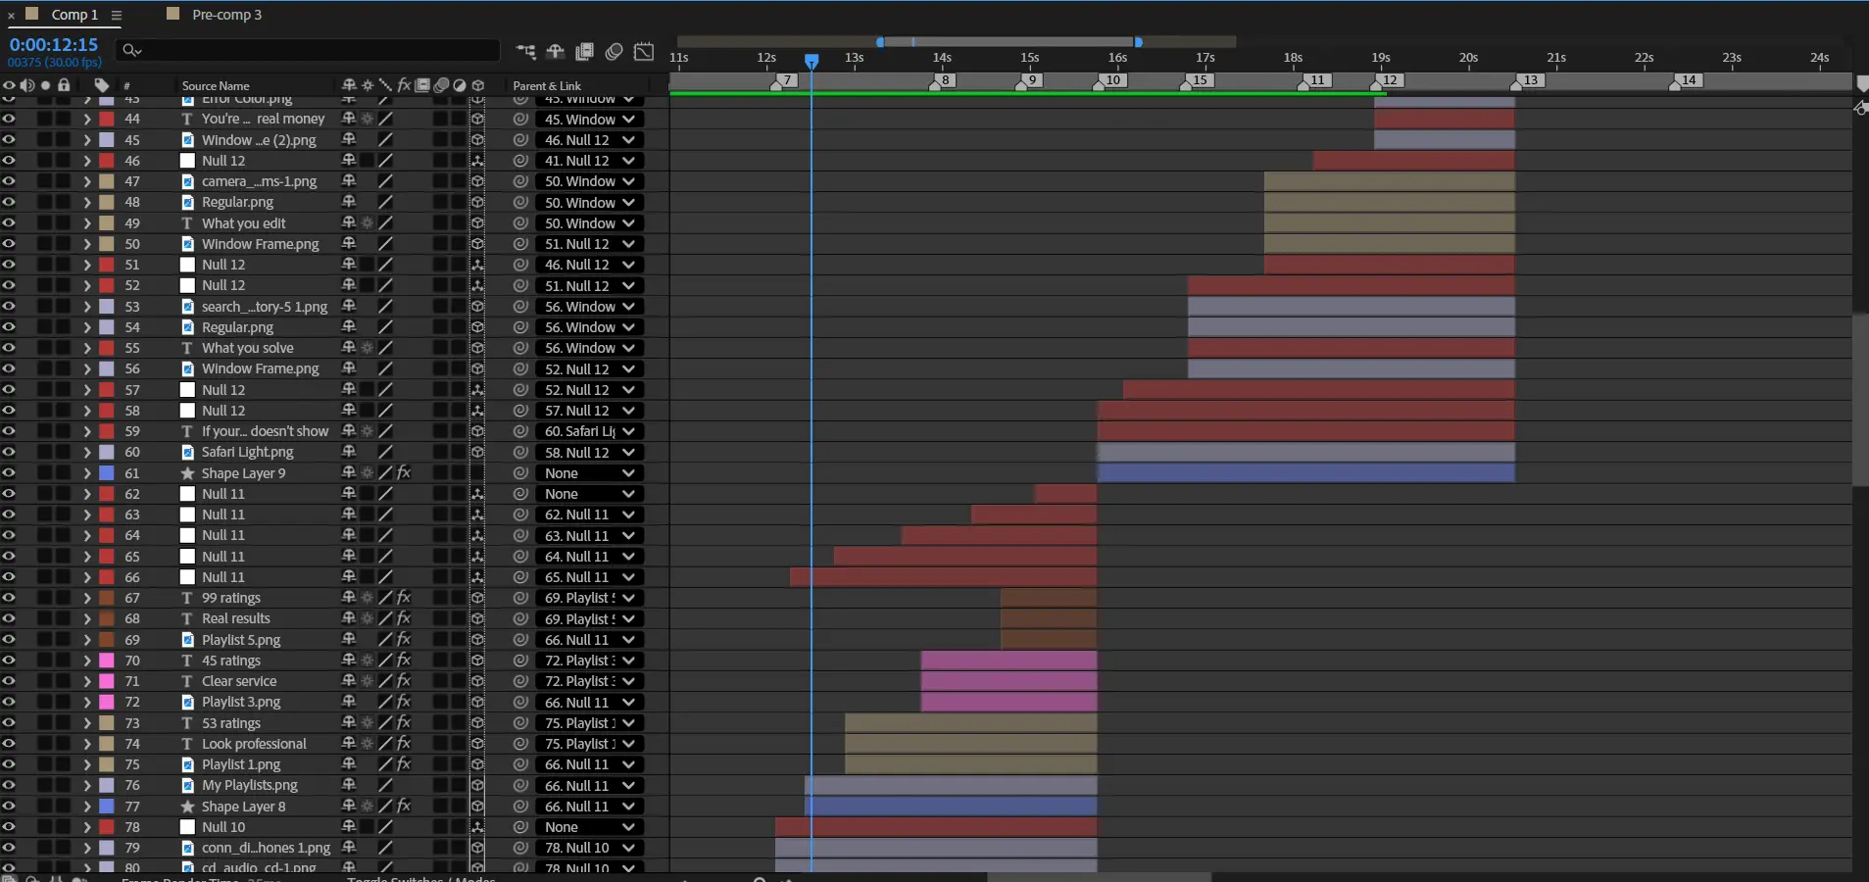
Task: Click the pink label color swatch of layer 70
Action: click(107, 661)
